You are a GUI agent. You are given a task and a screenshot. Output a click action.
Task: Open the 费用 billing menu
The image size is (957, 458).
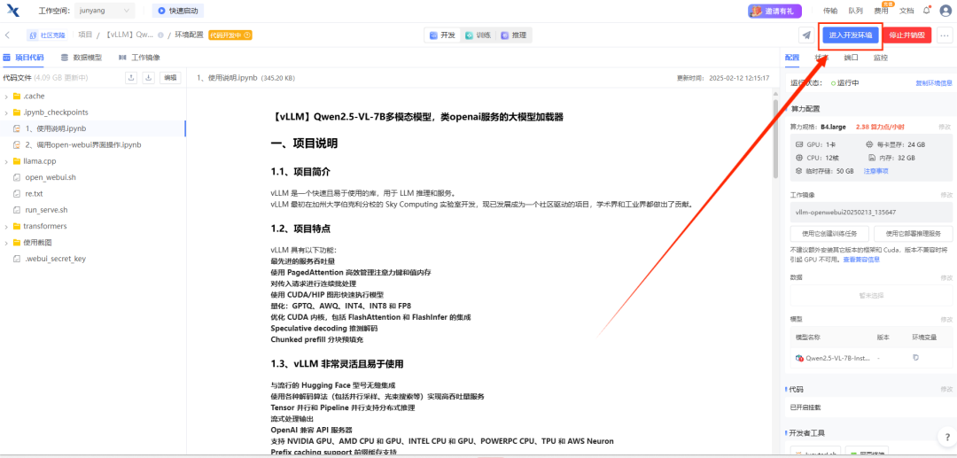[881, 11]
